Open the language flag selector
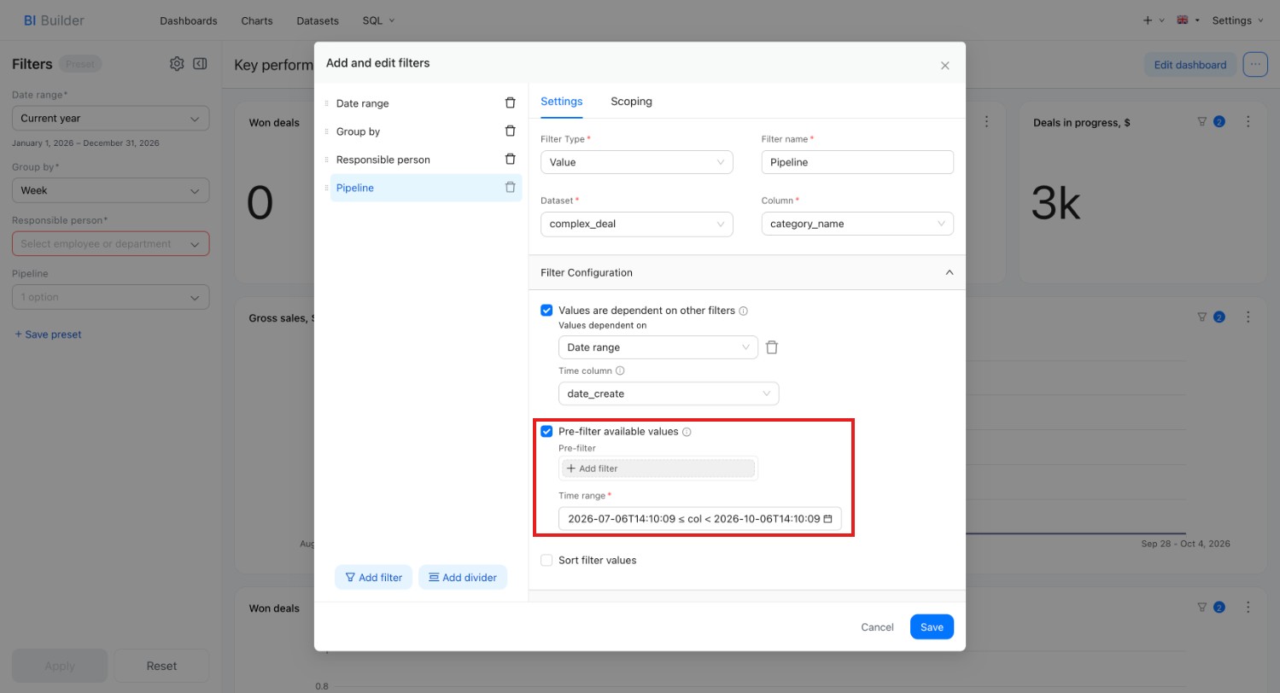The width and height of the screenshot is (1280, 693). (x=1188, y=20)
